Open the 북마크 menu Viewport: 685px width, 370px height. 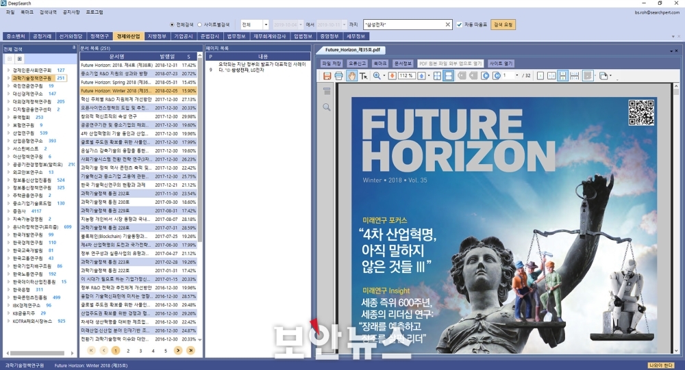point(27,12)
